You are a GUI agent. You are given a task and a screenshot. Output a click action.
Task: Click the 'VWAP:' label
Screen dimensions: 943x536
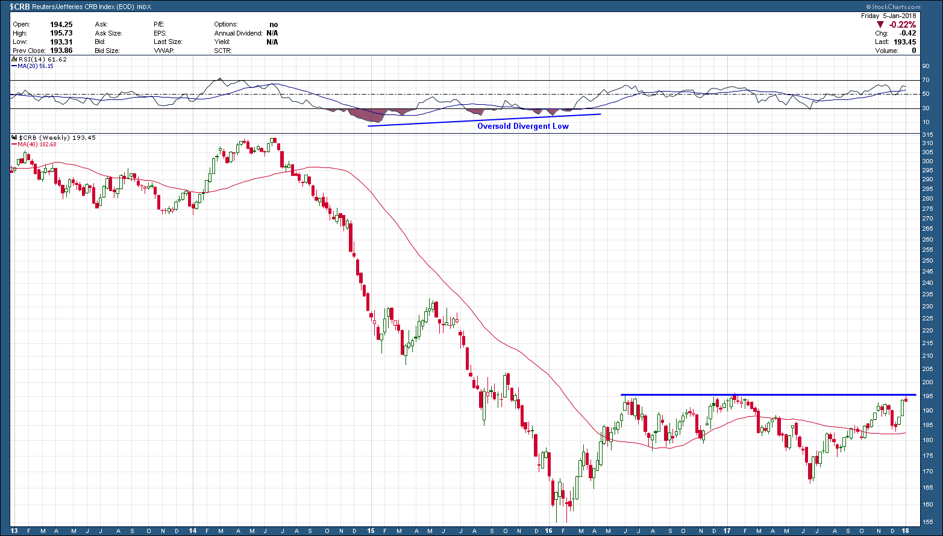click(x=164, y=51)
